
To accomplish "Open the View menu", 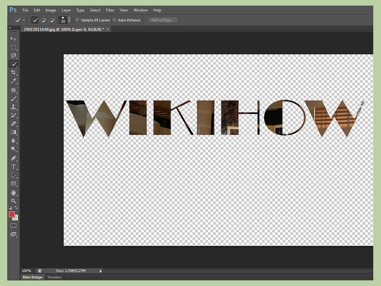I will click(x=124, y=10).
